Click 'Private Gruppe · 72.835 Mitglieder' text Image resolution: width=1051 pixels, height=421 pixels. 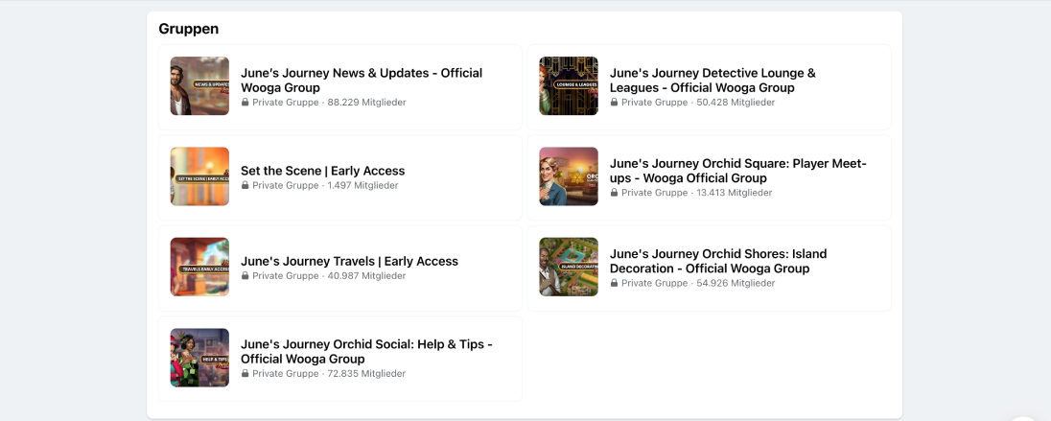329,374
